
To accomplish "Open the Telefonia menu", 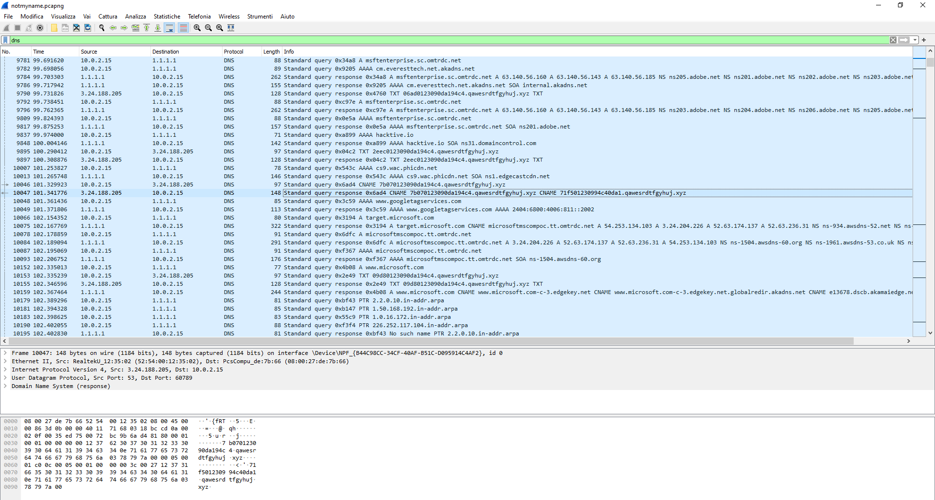I will (199, 16).
